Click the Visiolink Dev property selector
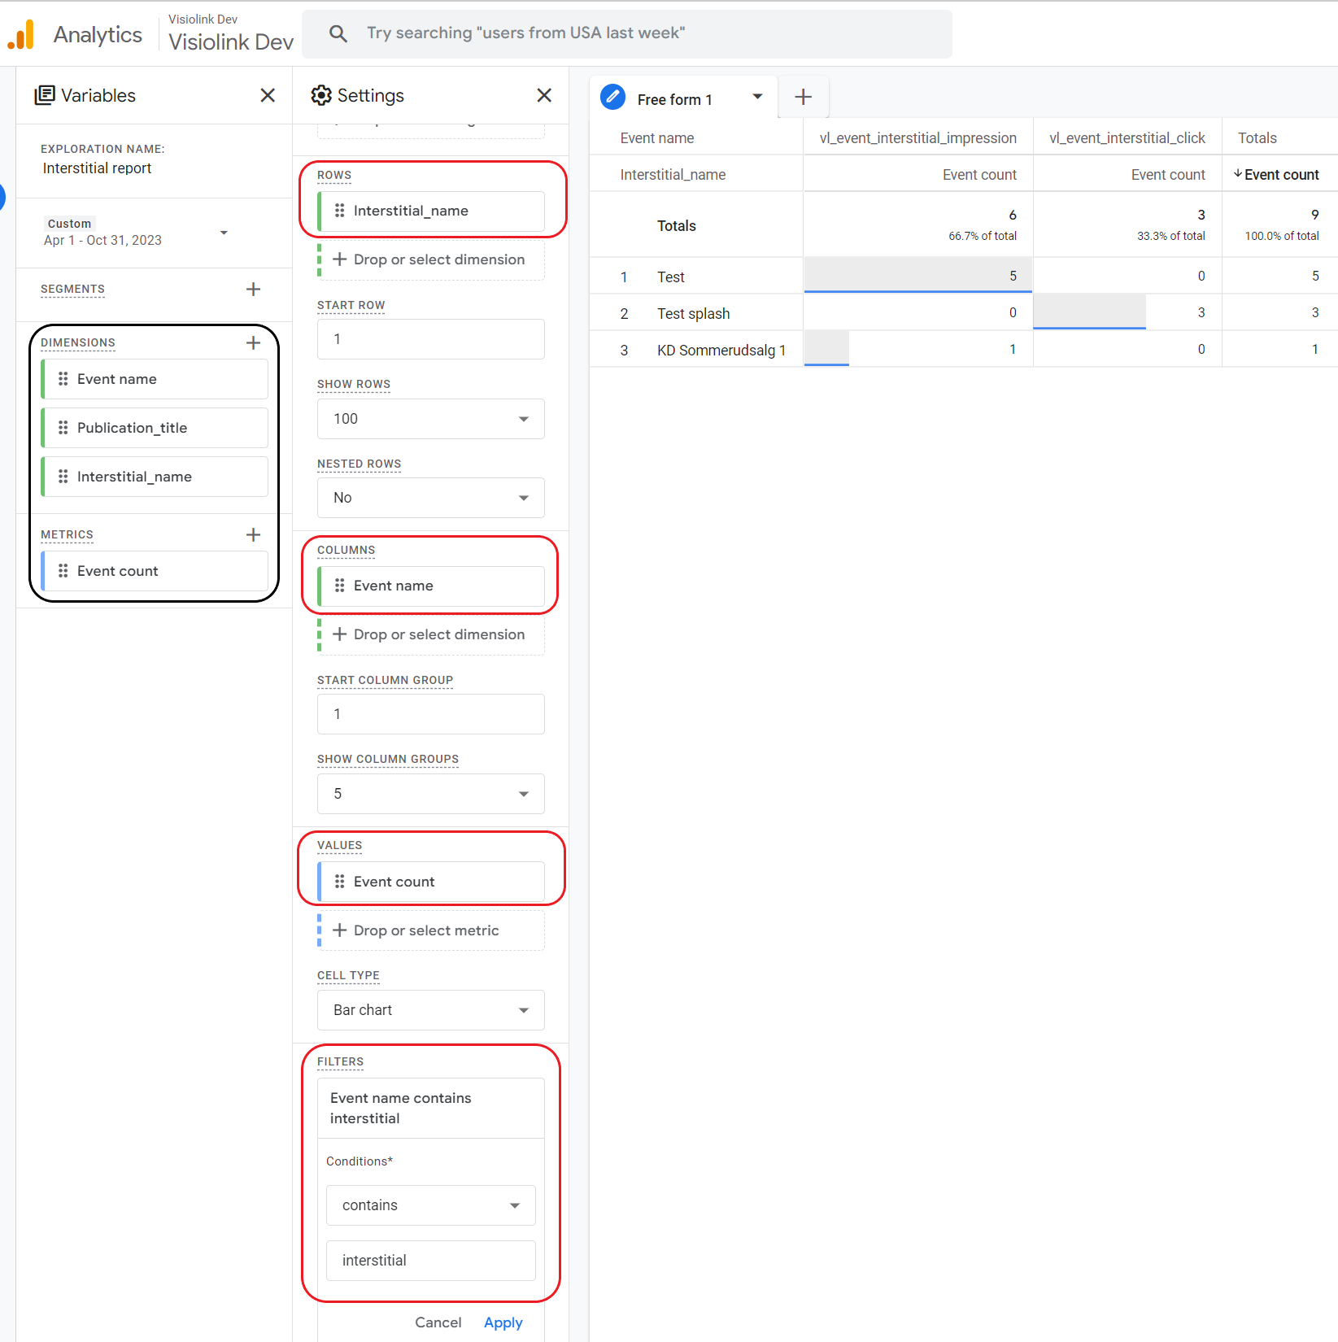This screenshot has height=1342, width=1338. pyautogui.click(x=231, y=34)
